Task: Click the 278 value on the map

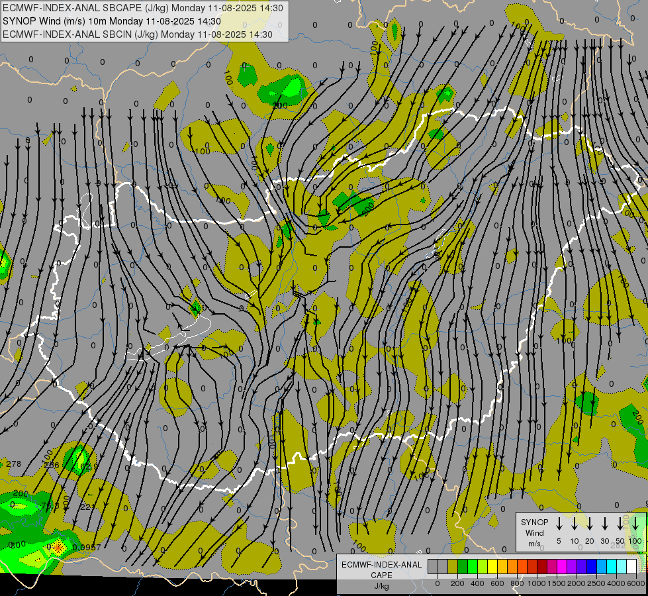Action: [14, 464]
